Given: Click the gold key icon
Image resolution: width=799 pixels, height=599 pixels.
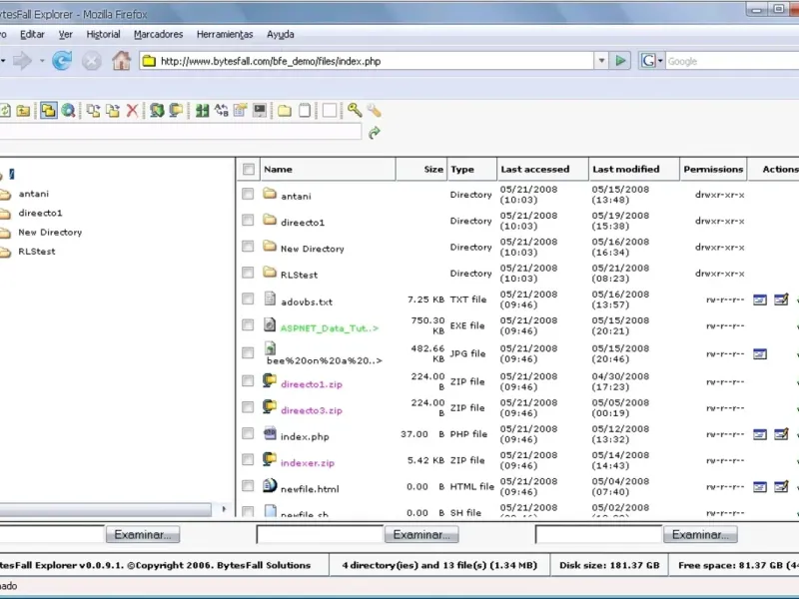Looking at the screenshot, I should [355, 110].
